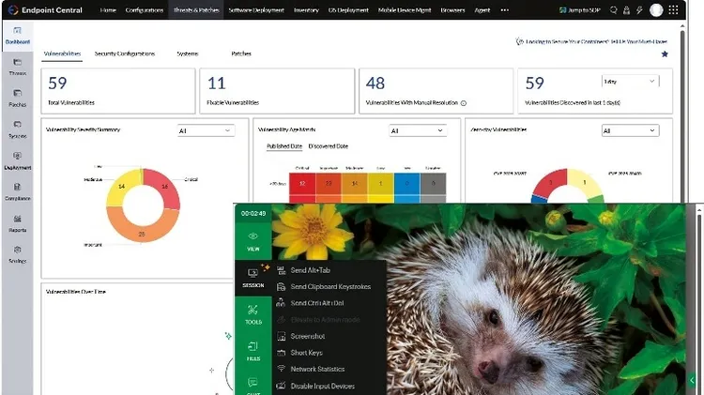704x395 pixels.
Task: Open Software Deployment in top menu
Action: pyautogui.click(x=256, y=10)
